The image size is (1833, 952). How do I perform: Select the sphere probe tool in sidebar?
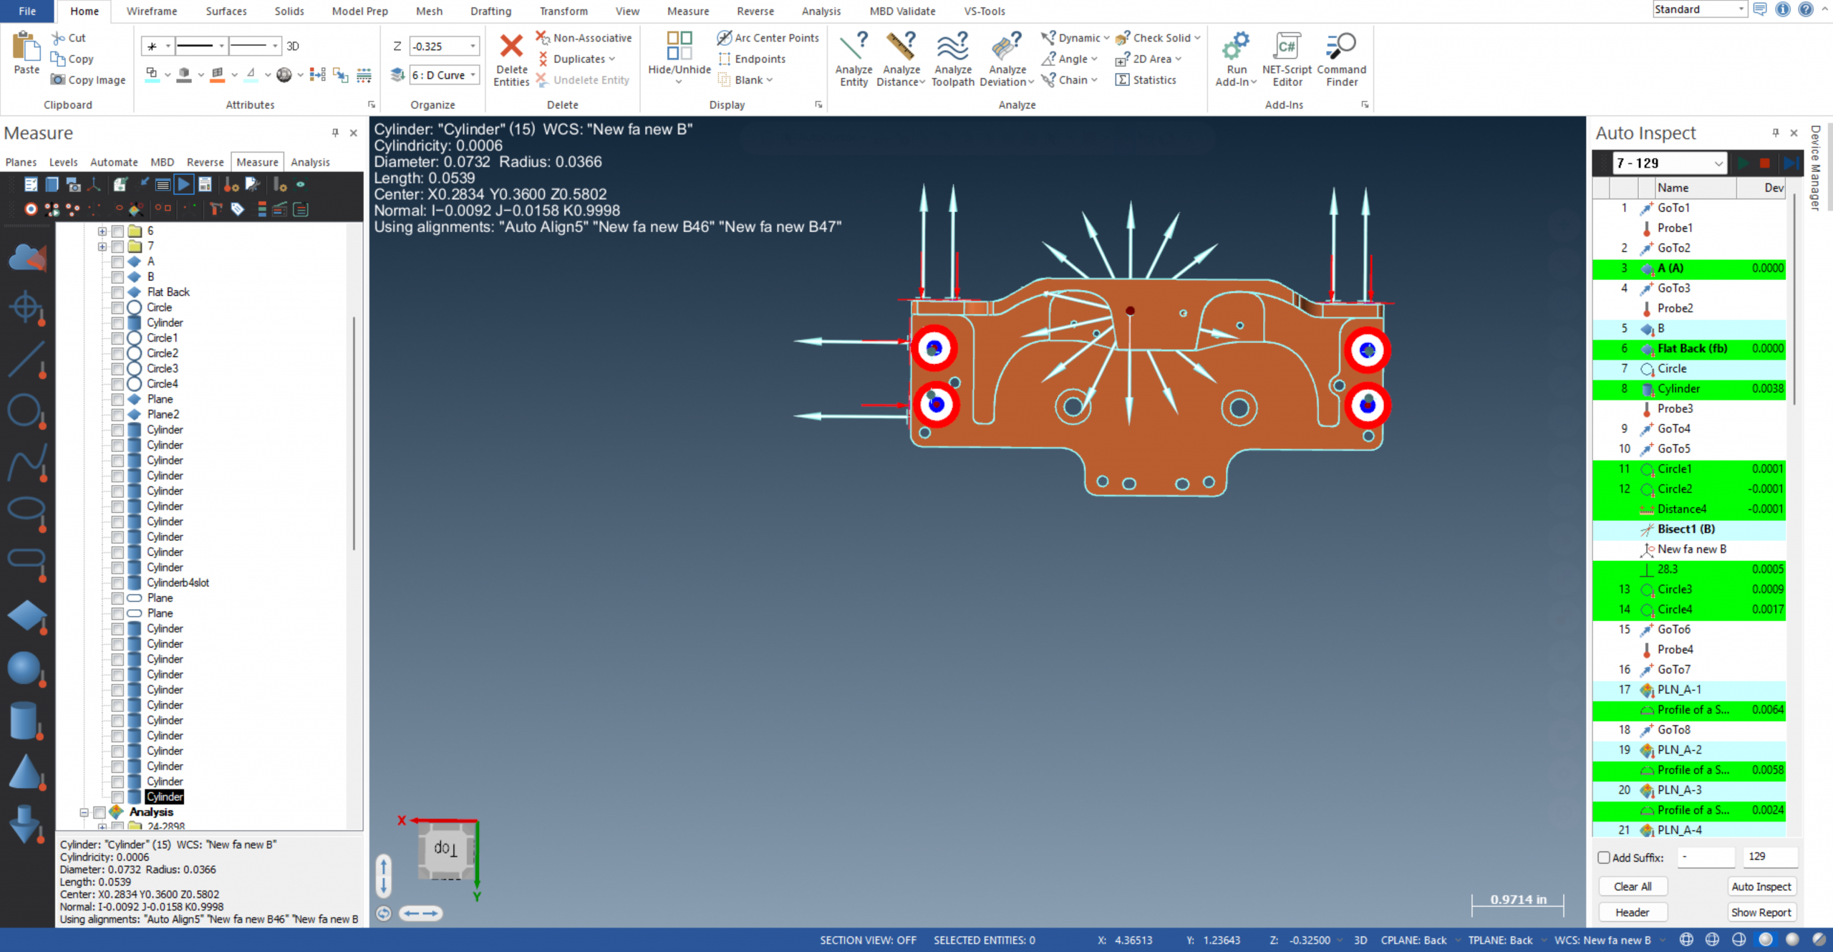point(26,669)
